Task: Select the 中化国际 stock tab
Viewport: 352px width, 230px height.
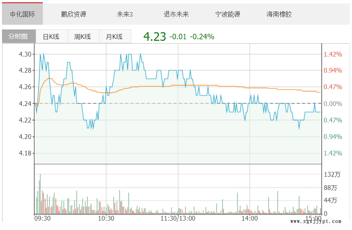Action: point(22,14)
